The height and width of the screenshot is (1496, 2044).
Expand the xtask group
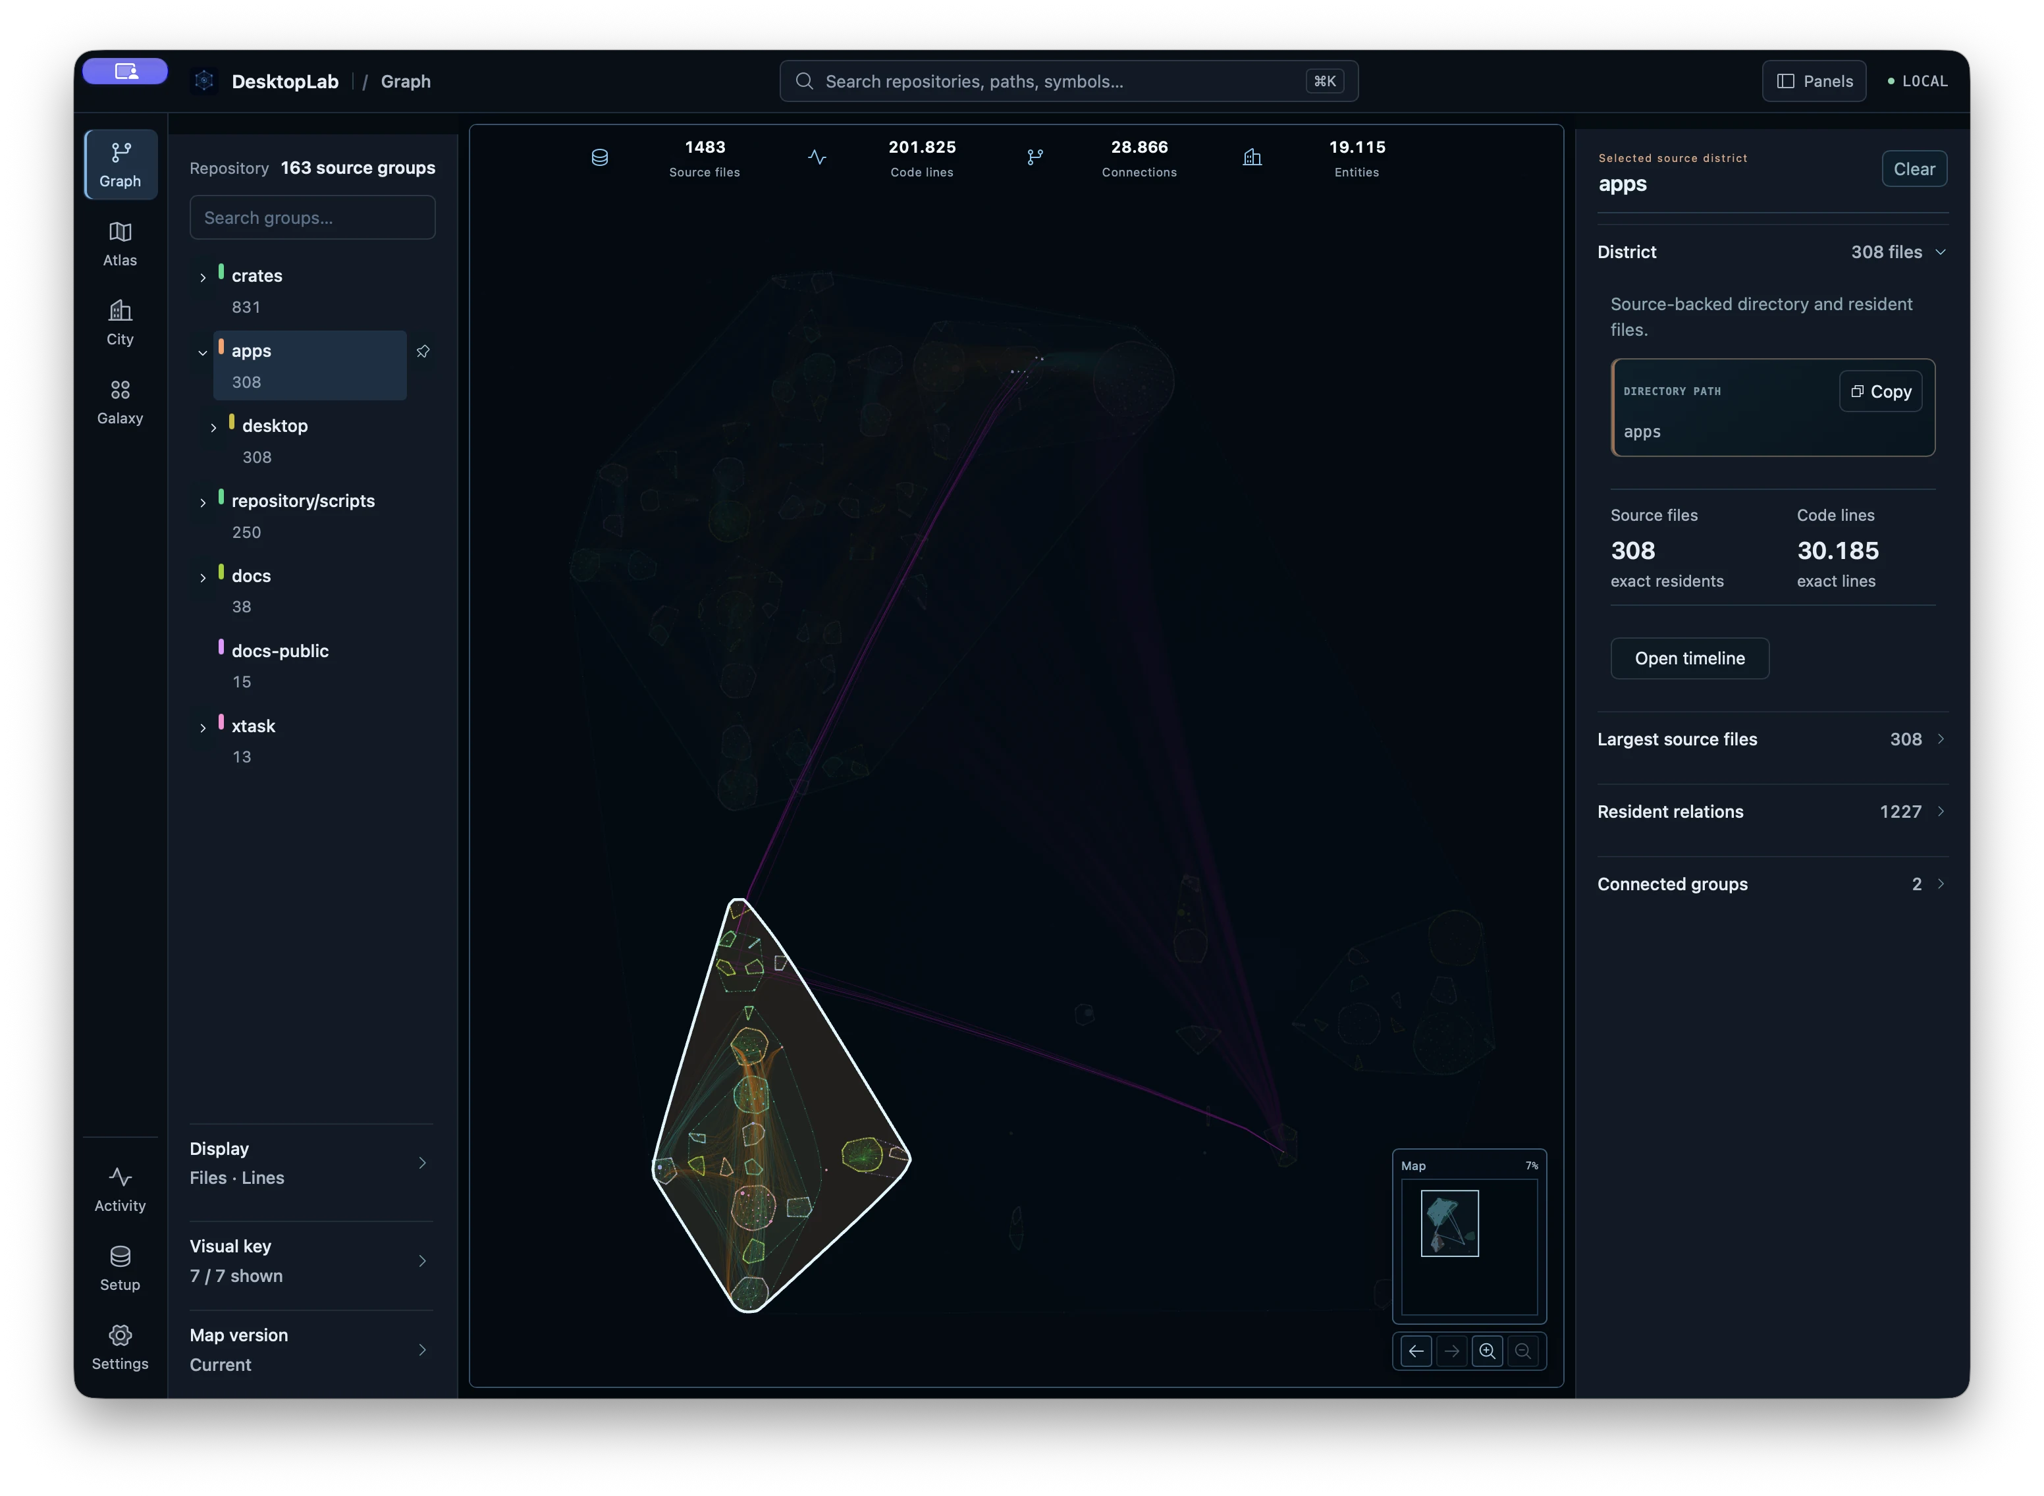tap(203, 728)
